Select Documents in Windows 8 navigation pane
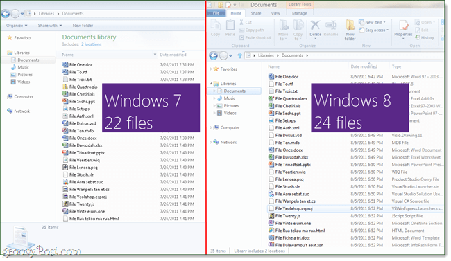 pos(235,91)
